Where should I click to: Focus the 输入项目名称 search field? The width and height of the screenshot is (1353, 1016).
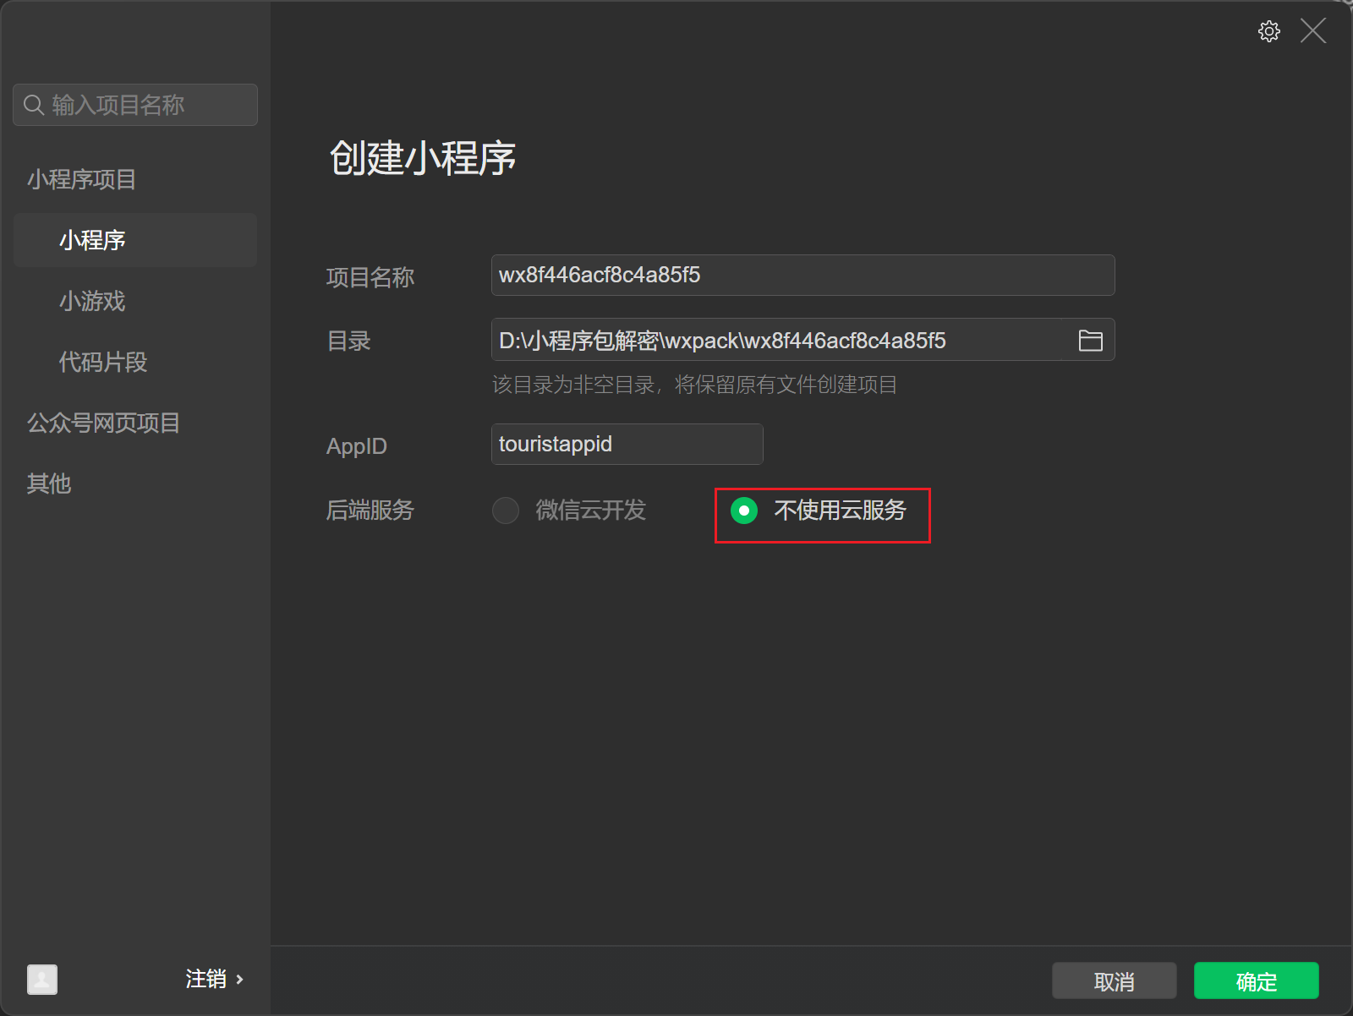[x=135, y=105]
